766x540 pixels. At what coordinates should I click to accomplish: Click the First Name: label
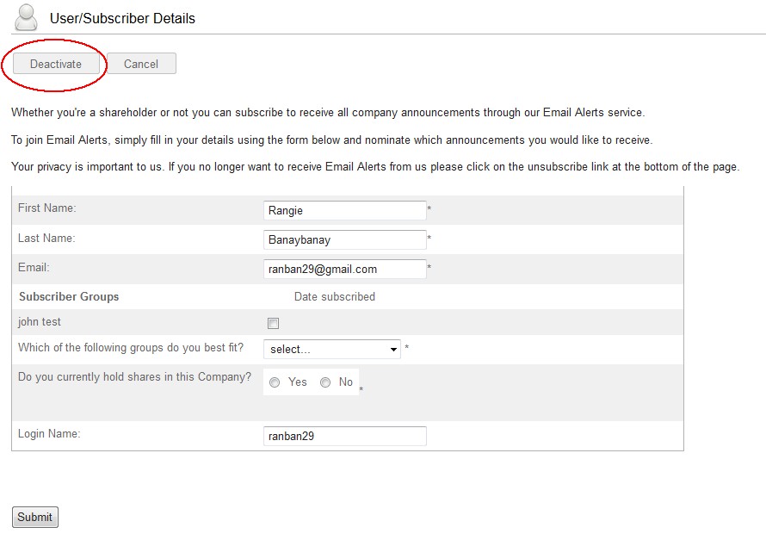click(46, 208)
